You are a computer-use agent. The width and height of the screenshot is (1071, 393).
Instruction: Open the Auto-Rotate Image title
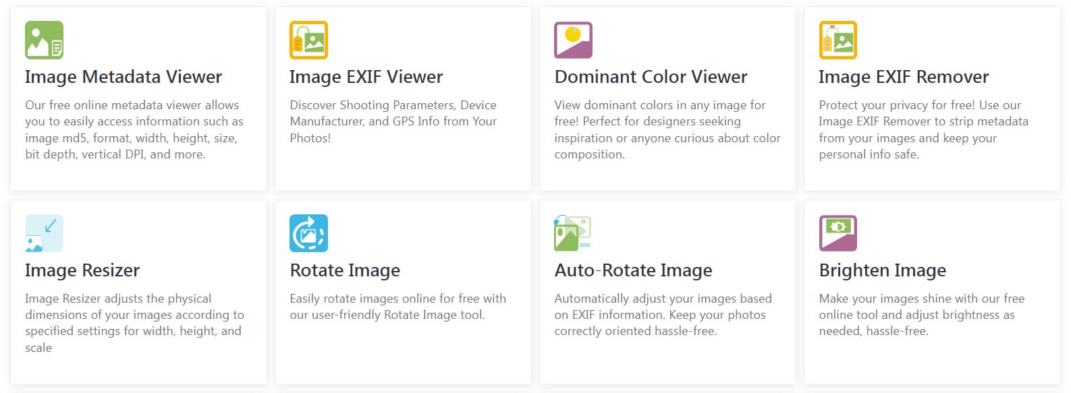[633, 270]
